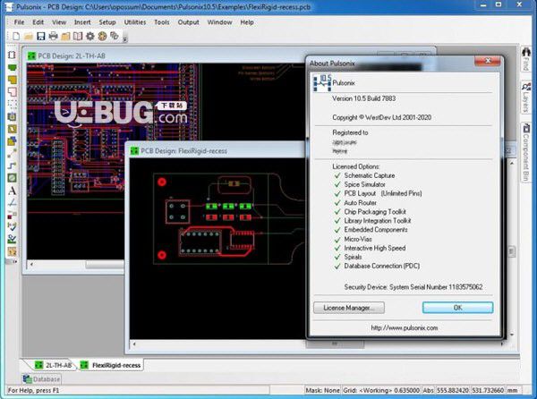Click the Security Device serial number text

413,287
